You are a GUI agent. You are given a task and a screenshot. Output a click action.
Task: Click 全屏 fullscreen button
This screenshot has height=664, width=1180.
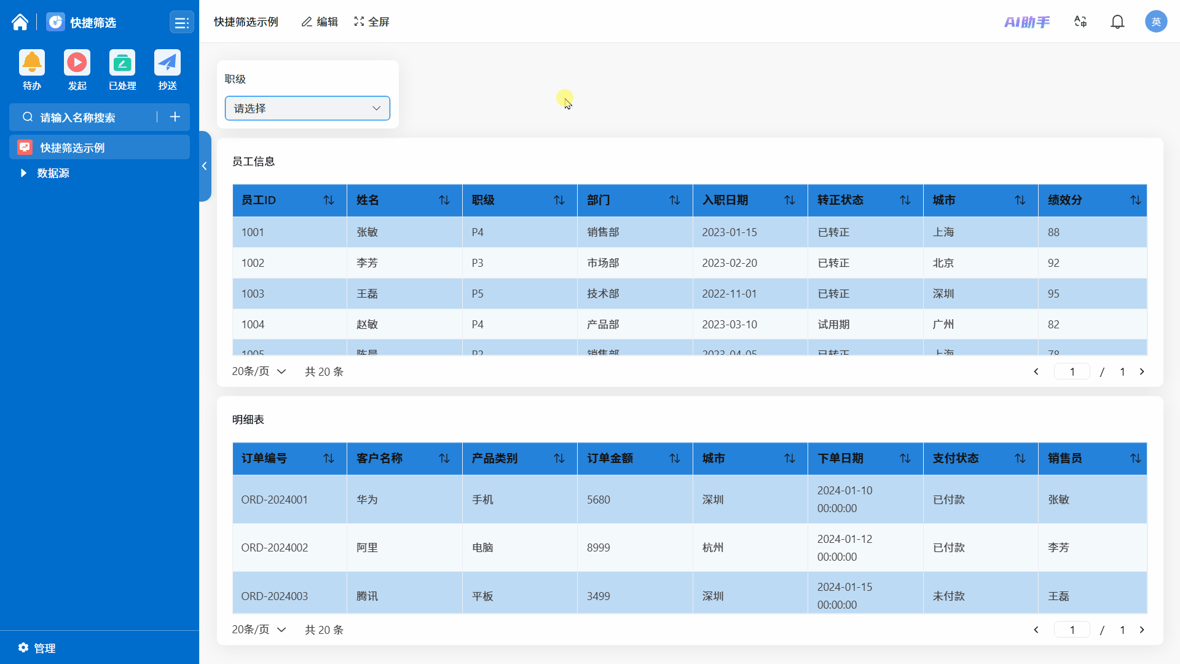coord(372,22)
